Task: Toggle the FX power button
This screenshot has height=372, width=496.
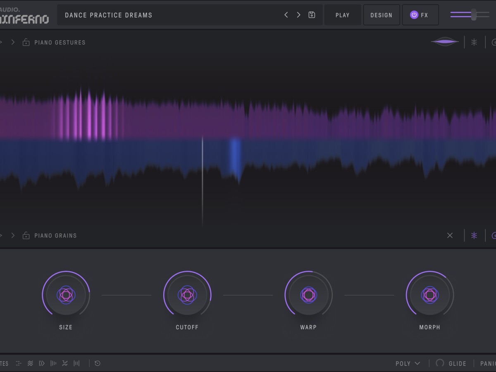Action: pyautogui.click(x=414, y=15)
